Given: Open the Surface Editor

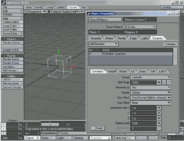Looking at the screenshot, I should click(x=12, y=22).
